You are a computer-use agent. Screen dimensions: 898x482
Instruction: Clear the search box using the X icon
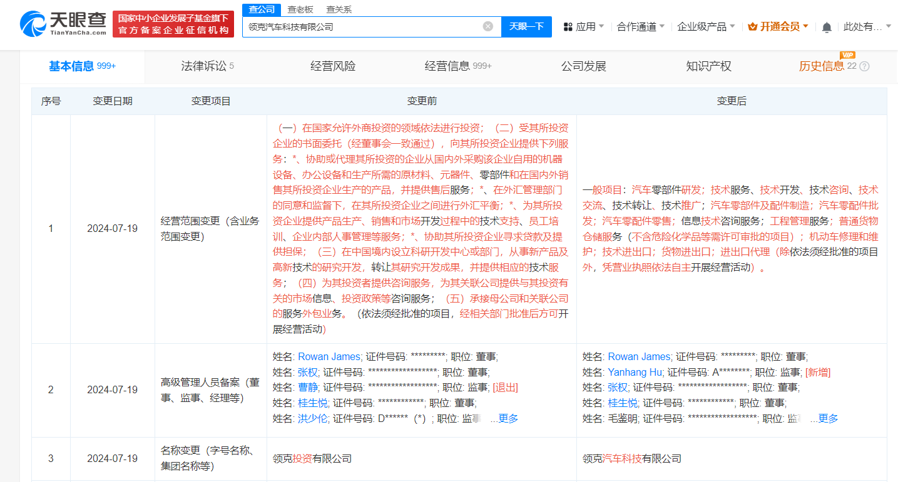click(x=488, y=26)
